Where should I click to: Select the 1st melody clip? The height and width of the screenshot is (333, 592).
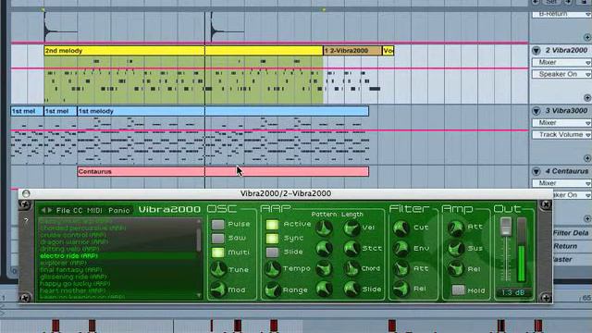point(223,111)
